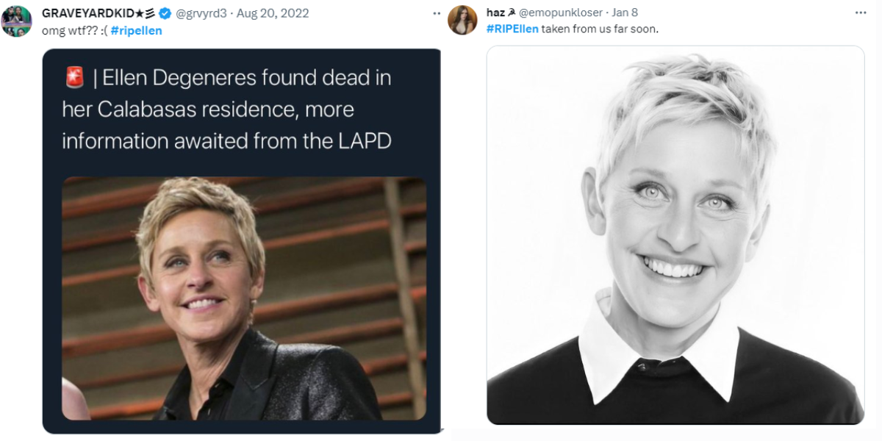
Task: Click the Aug 20, 2022 timestamp
Action: [x=273, y=13]
